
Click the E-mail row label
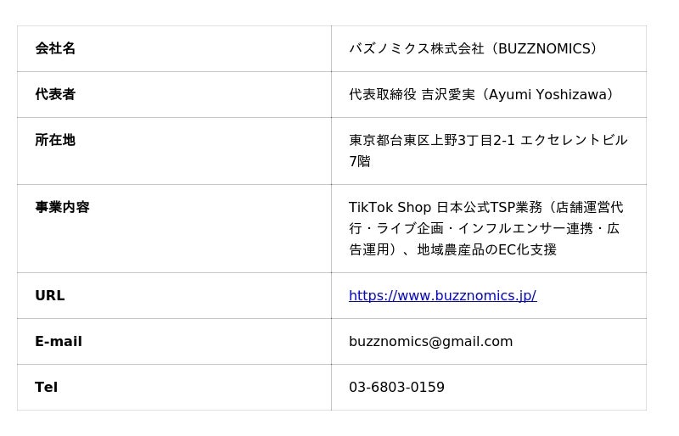(59, 341)
